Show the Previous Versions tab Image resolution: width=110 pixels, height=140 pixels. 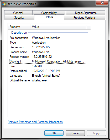[84, 18]
